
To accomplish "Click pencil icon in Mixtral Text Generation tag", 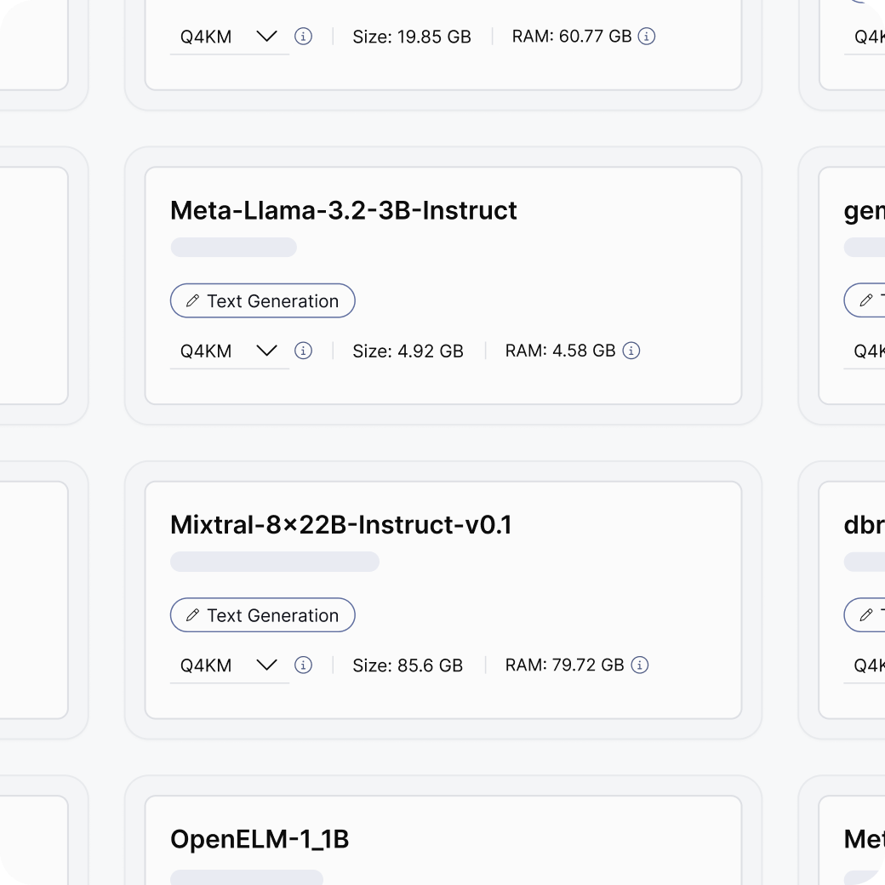I will point(192,615).
